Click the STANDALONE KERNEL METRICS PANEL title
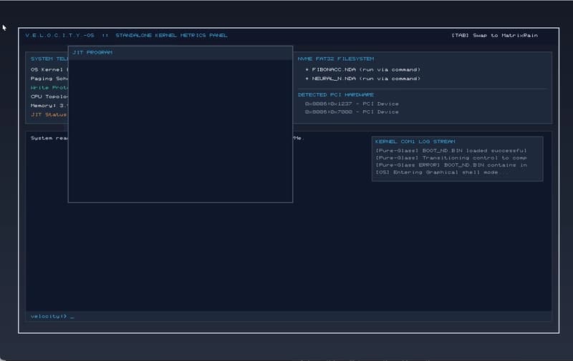Viewport: 573px width, 361px height. click(x=171, y=35)
